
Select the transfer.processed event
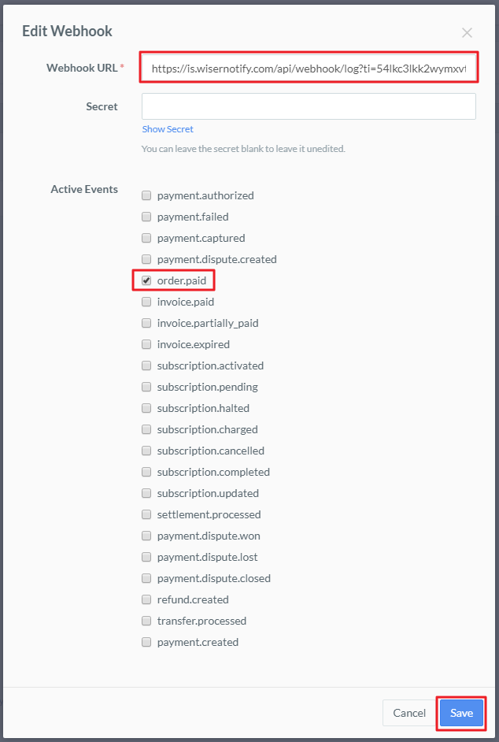pos(146,621)
